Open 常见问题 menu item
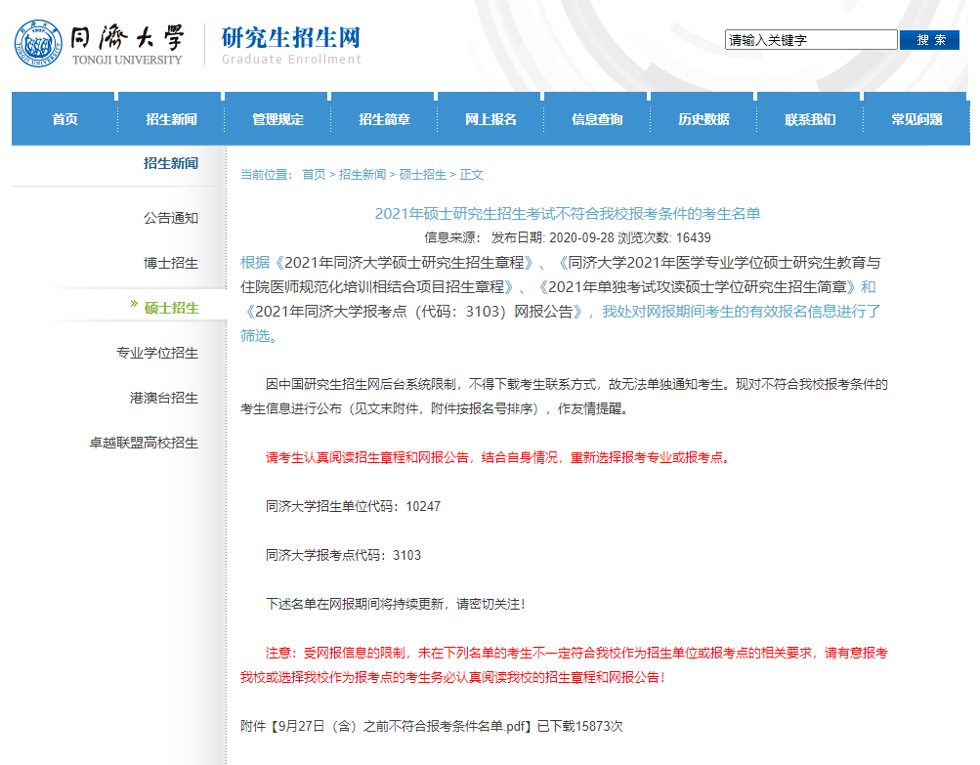This screenshot has height=765, width=980. coord(916,119)
